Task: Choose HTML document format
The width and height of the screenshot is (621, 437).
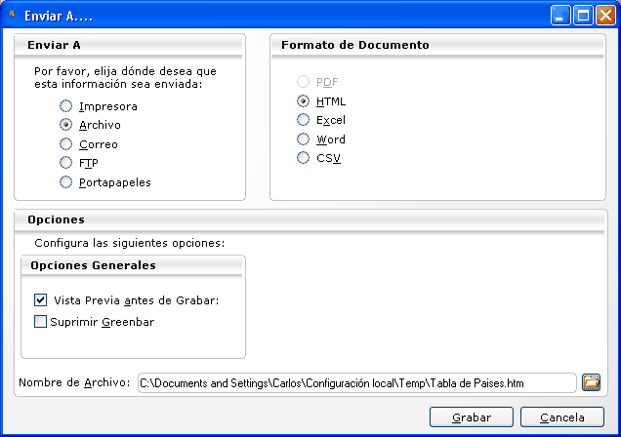Action: click(x=304, y=101)
